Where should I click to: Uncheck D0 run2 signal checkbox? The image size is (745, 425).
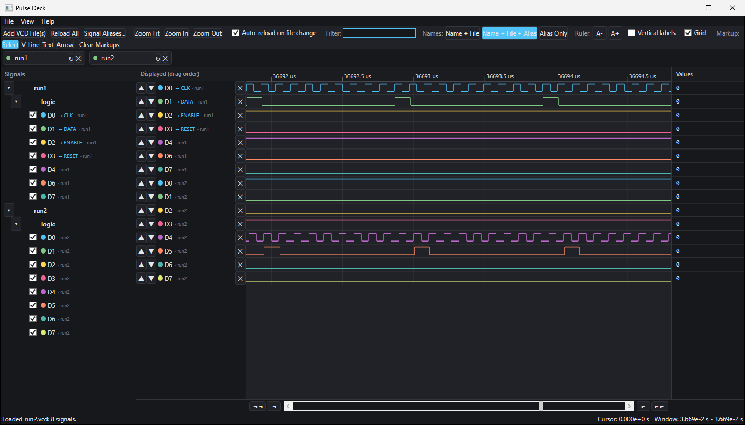[33, 237]
